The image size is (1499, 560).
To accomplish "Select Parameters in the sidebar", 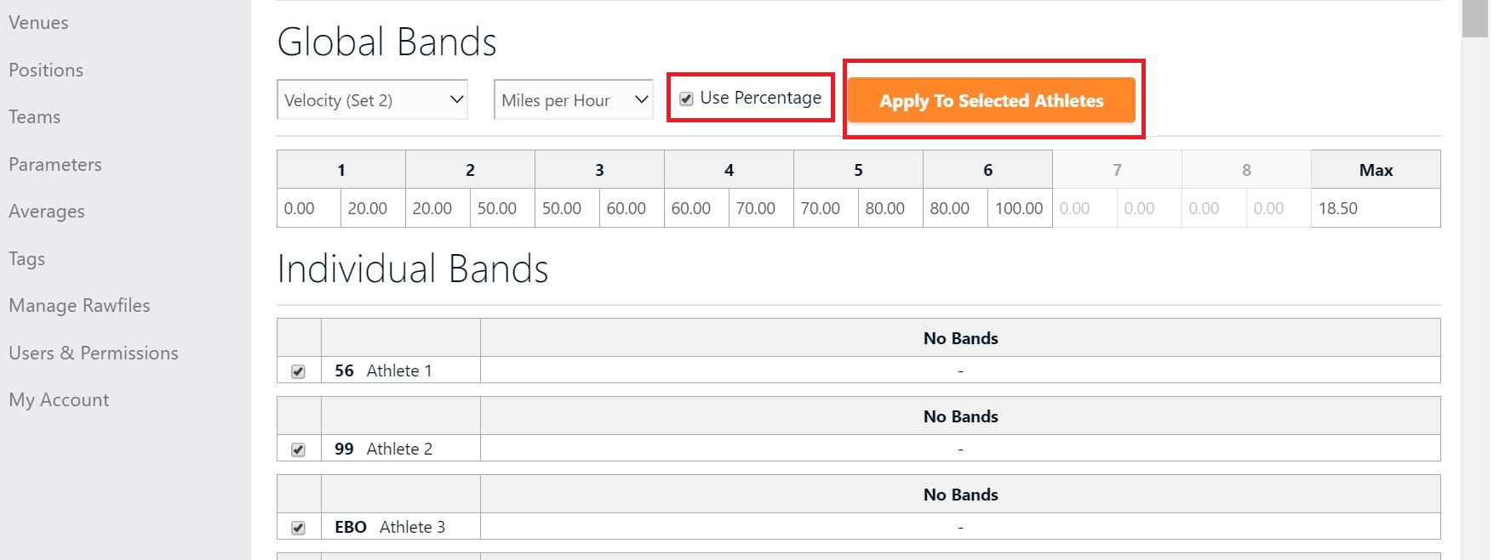I will tap(55, 165).
